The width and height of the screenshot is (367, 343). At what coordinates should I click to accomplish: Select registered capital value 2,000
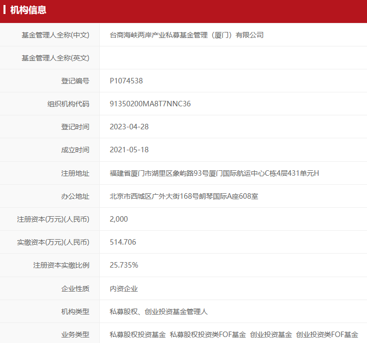click(x=119, y=219)
